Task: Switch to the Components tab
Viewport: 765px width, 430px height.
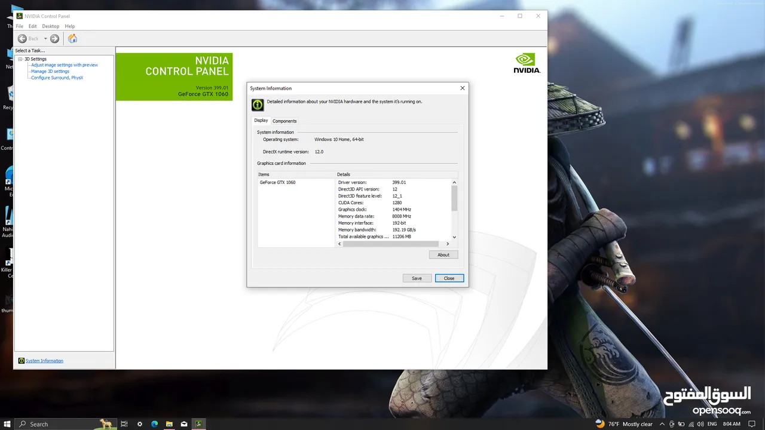Action: (x=284, y=121)
